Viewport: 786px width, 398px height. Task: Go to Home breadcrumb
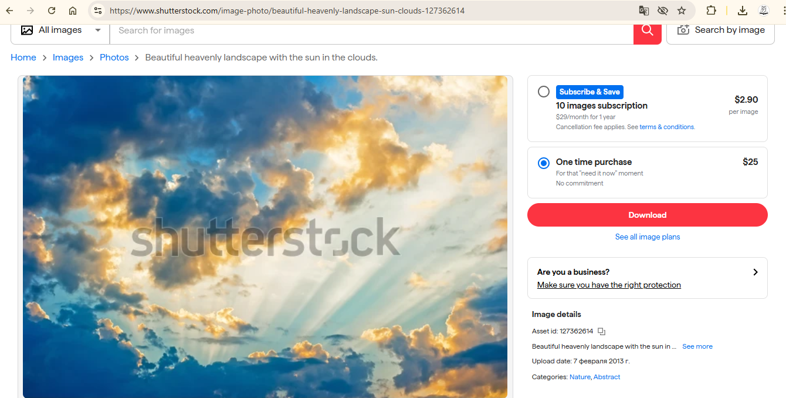23,58
